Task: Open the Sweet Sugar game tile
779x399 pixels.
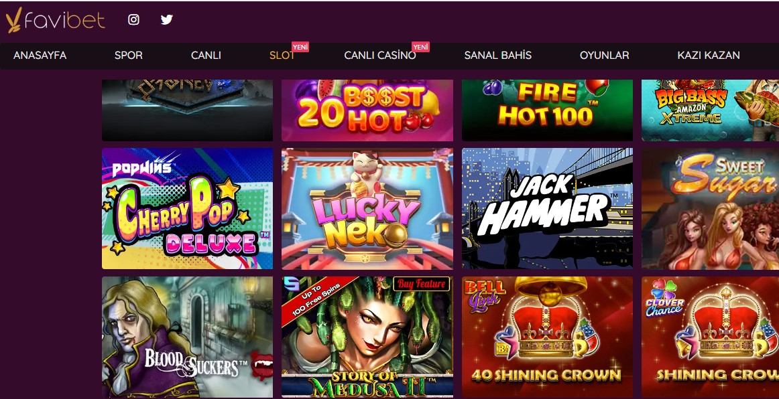Action: (x=711, y=208)
